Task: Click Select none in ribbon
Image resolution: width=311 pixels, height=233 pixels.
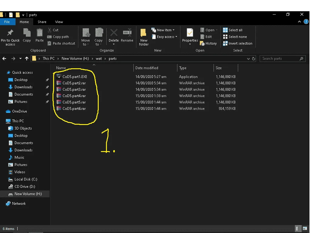Action: click(x=235, y=37)
